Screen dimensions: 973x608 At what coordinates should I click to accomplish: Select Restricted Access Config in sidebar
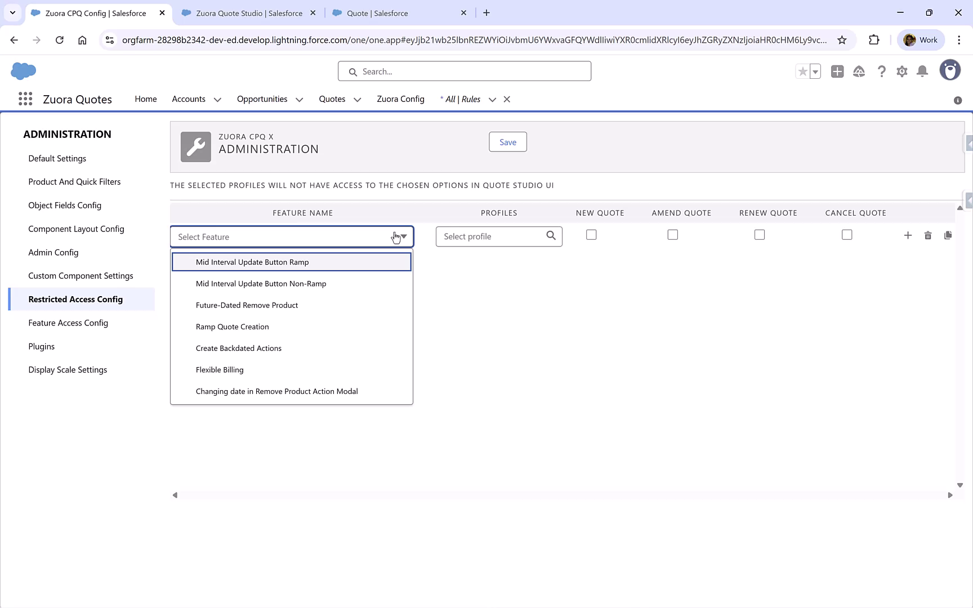click(75, 299)
